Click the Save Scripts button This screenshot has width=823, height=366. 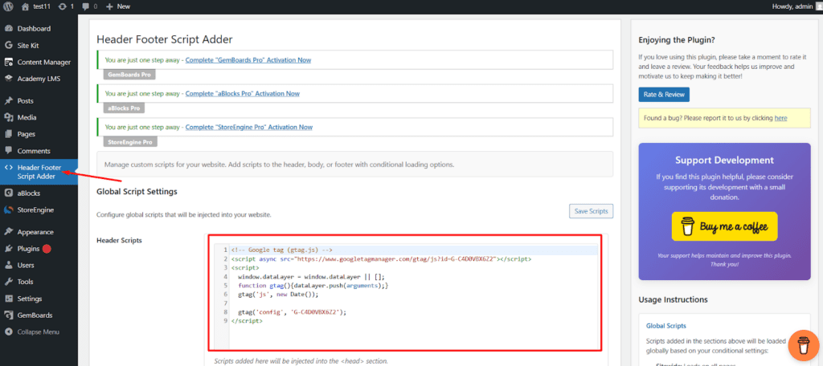(591, 211)
